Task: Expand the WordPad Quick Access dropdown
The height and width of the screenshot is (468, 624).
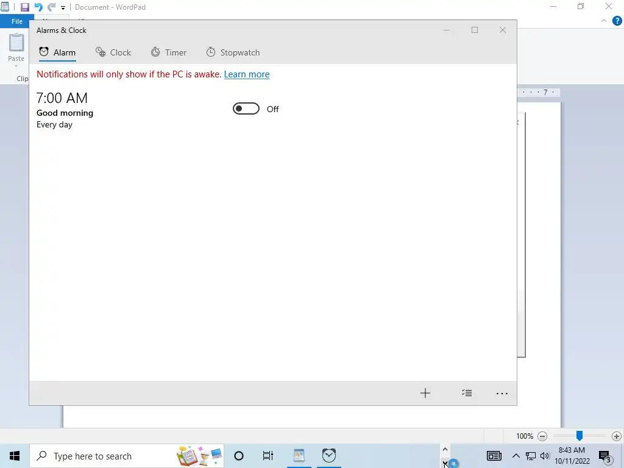Action: tap(63, 7)
